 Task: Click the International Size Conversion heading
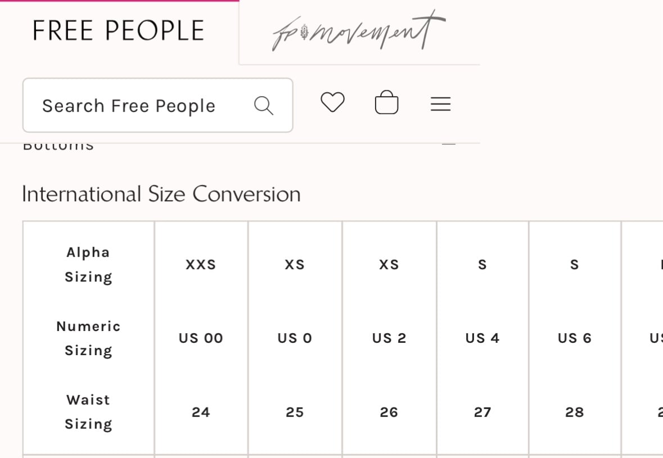161,194
